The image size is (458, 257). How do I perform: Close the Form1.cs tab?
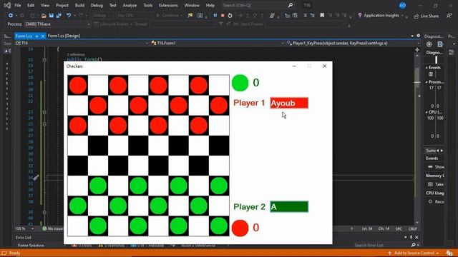point(43,36)
